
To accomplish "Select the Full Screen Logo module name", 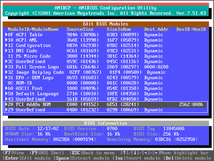I will pos(37,67).
